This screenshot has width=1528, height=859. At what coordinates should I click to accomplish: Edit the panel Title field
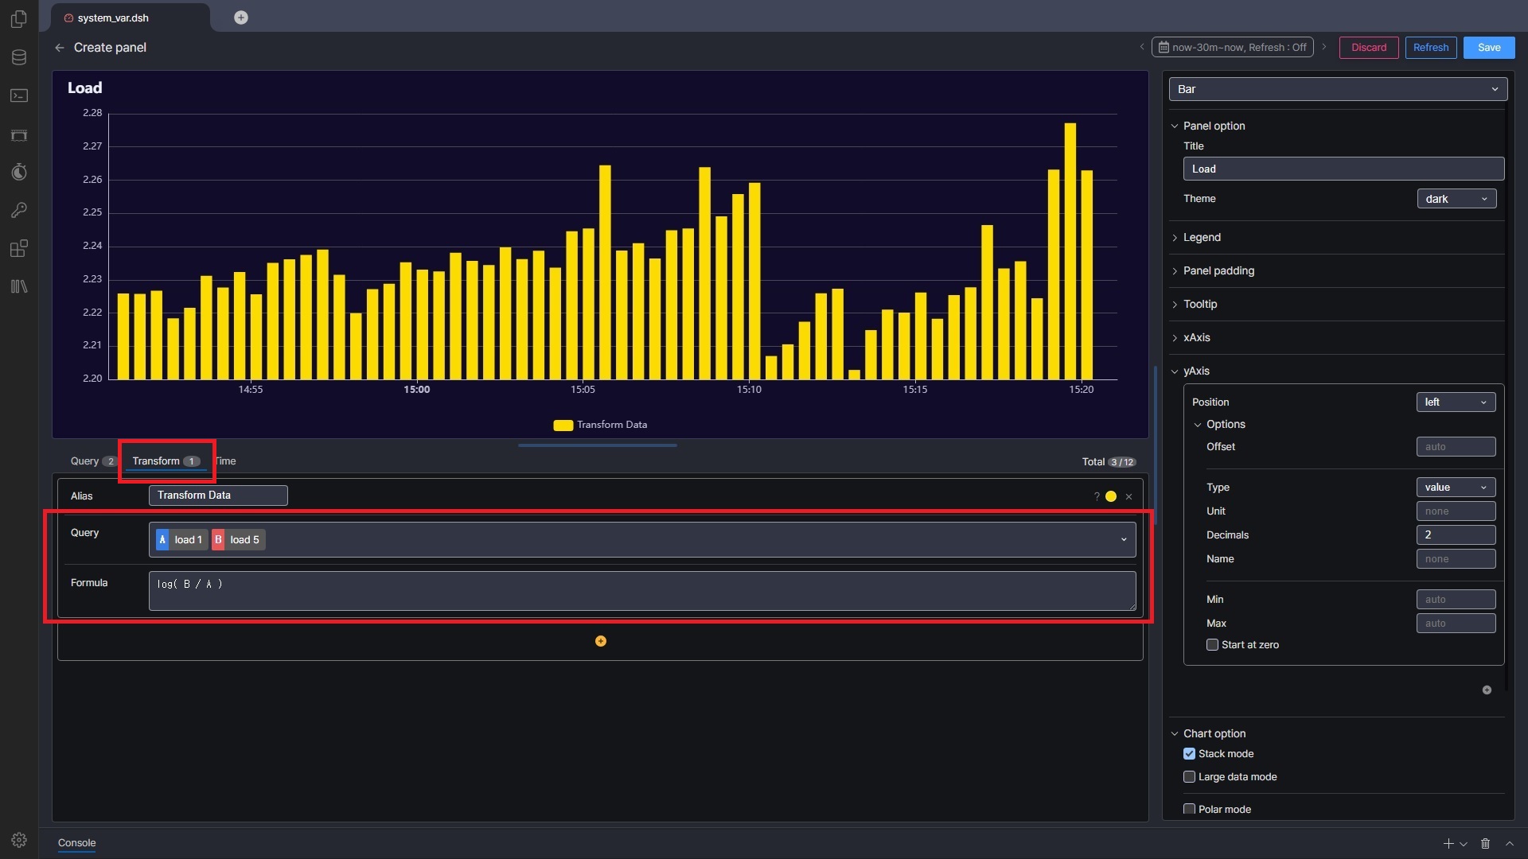coord(1343,169)
